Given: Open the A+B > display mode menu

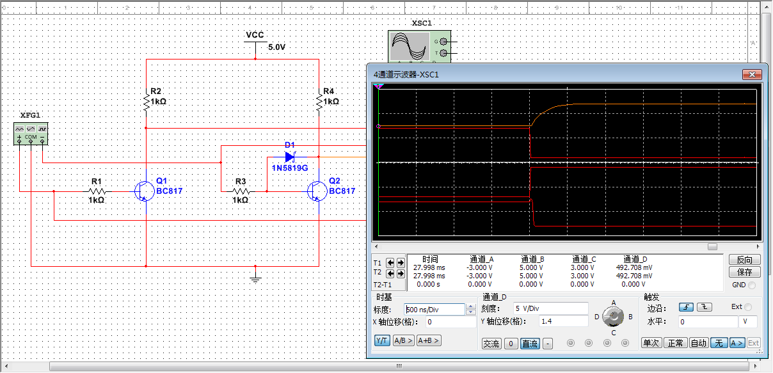Looking at the screenshot, I should tap(429, 341).
